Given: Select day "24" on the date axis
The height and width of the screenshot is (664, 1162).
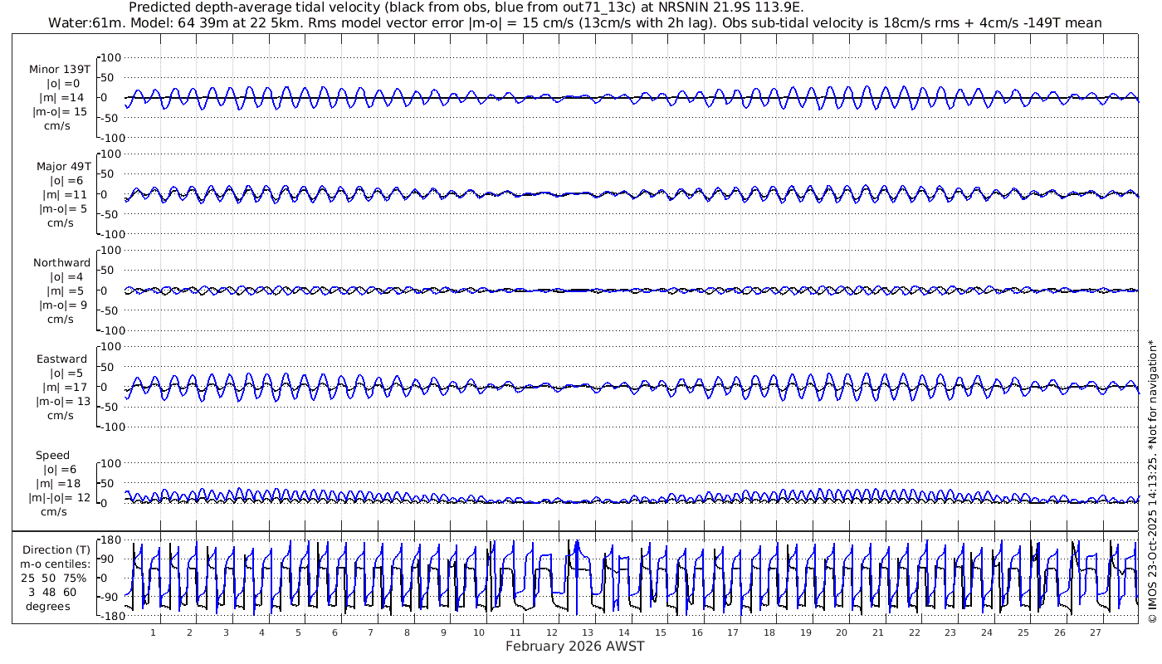Looking at the screenshot, I should 987,632.
